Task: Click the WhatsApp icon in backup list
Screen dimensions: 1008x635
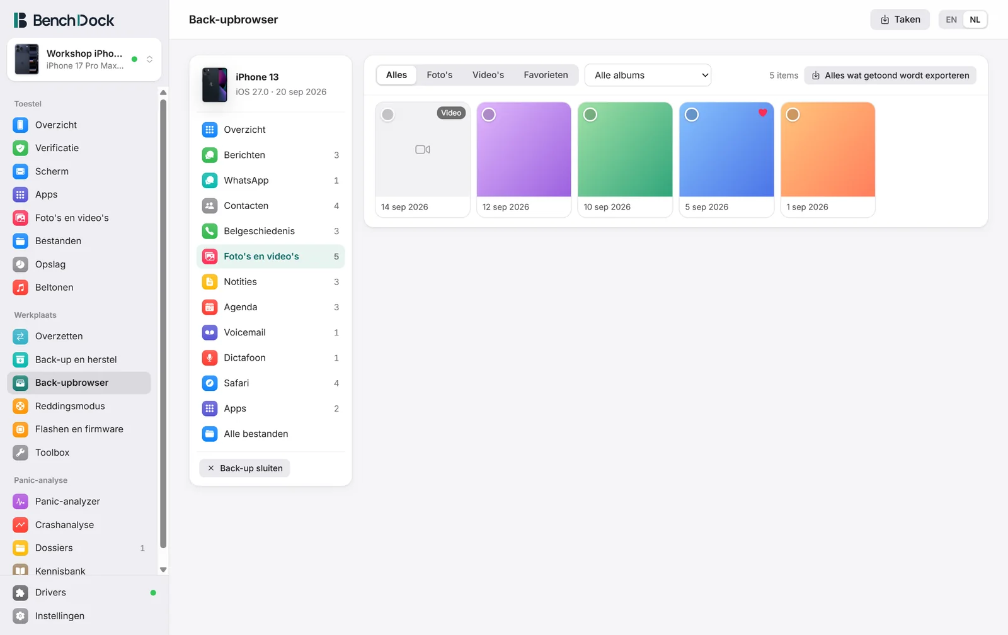Action: (210, 180)
